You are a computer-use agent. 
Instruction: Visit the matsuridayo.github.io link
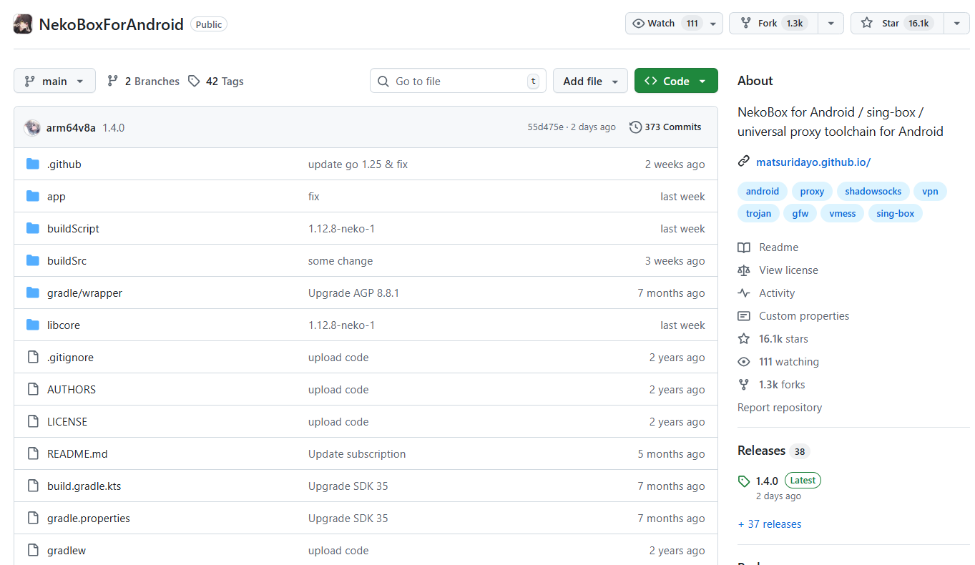coord(813,162)
